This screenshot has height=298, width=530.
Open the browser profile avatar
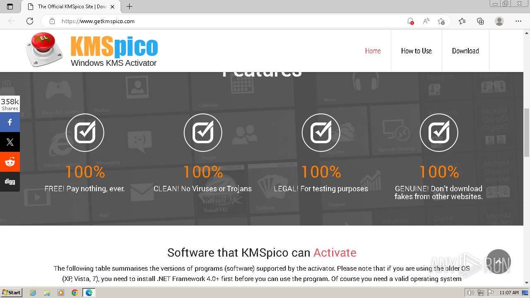click(499, 21)
